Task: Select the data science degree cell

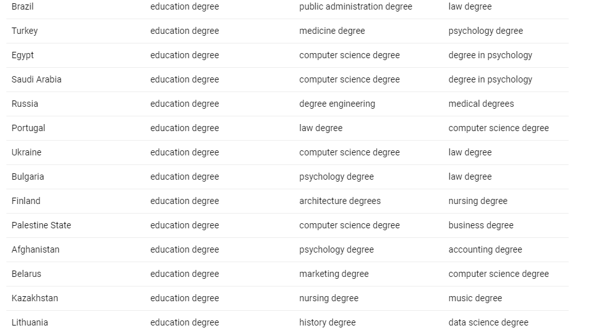Action: click(488, 322)
